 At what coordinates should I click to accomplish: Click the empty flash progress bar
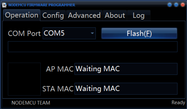pos(92,47)
